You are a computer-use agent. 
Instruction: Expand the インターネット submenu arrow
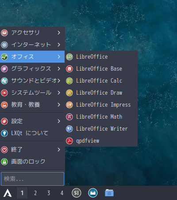click(59, 44)
